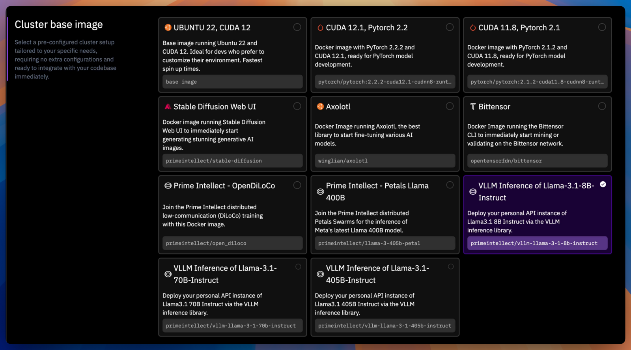
Task: Click 'VLLM Inference of Llama-3.1-70B-Instruct' title
Action: 225,274
